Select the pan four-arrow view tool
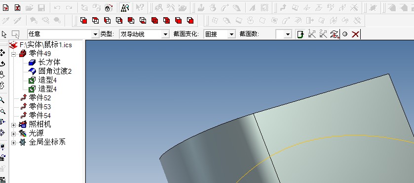The height and width of the screenshot is (183, 414). click(2, 53)
